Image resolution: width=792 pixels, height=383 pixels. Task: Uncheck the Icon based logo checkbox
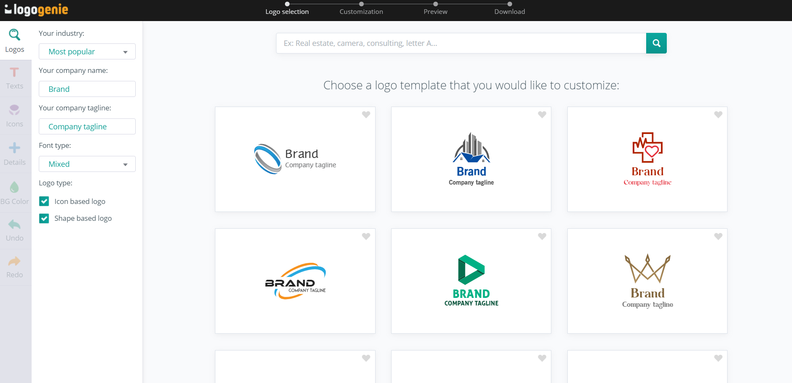[44, 201]
